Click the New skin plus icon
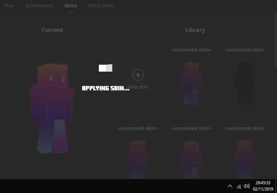The image size is (277, 193). 138,75
